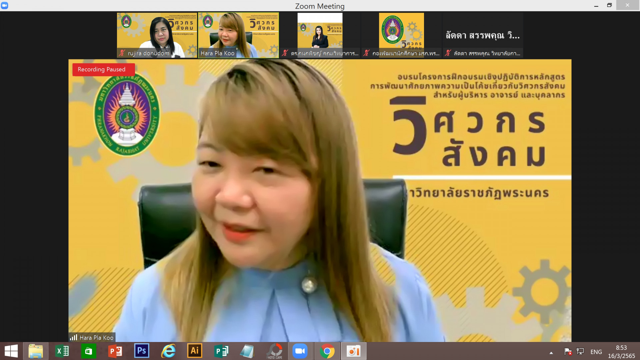Open the clock and date flyout
Image resolution: width=640 pixels, height=360 pixels.
621,352
